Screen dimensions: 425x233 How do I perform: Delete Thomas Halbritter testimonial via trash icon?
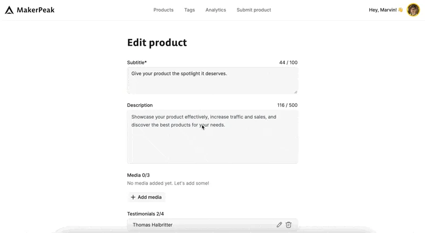pyautogui.click(x=288, y=225)
